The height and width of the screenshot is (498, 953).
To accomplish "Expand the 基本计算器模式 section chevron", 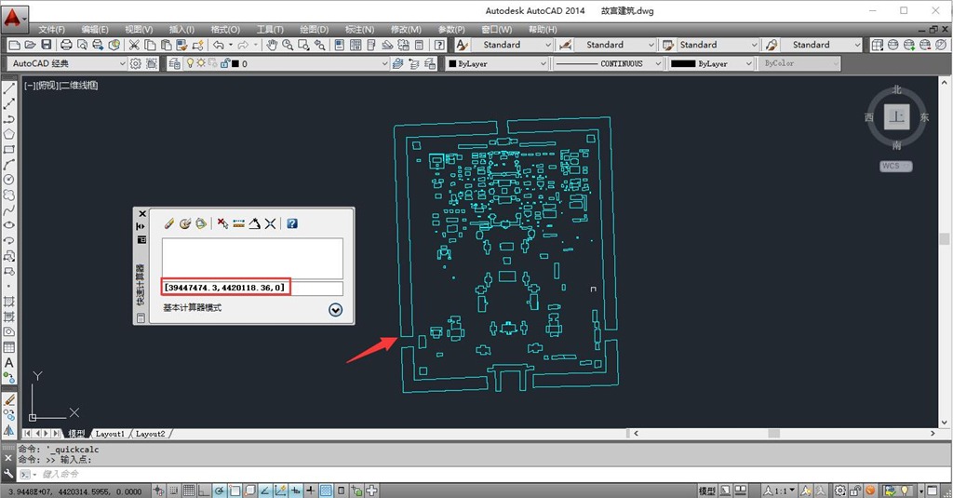I will 335,309.
